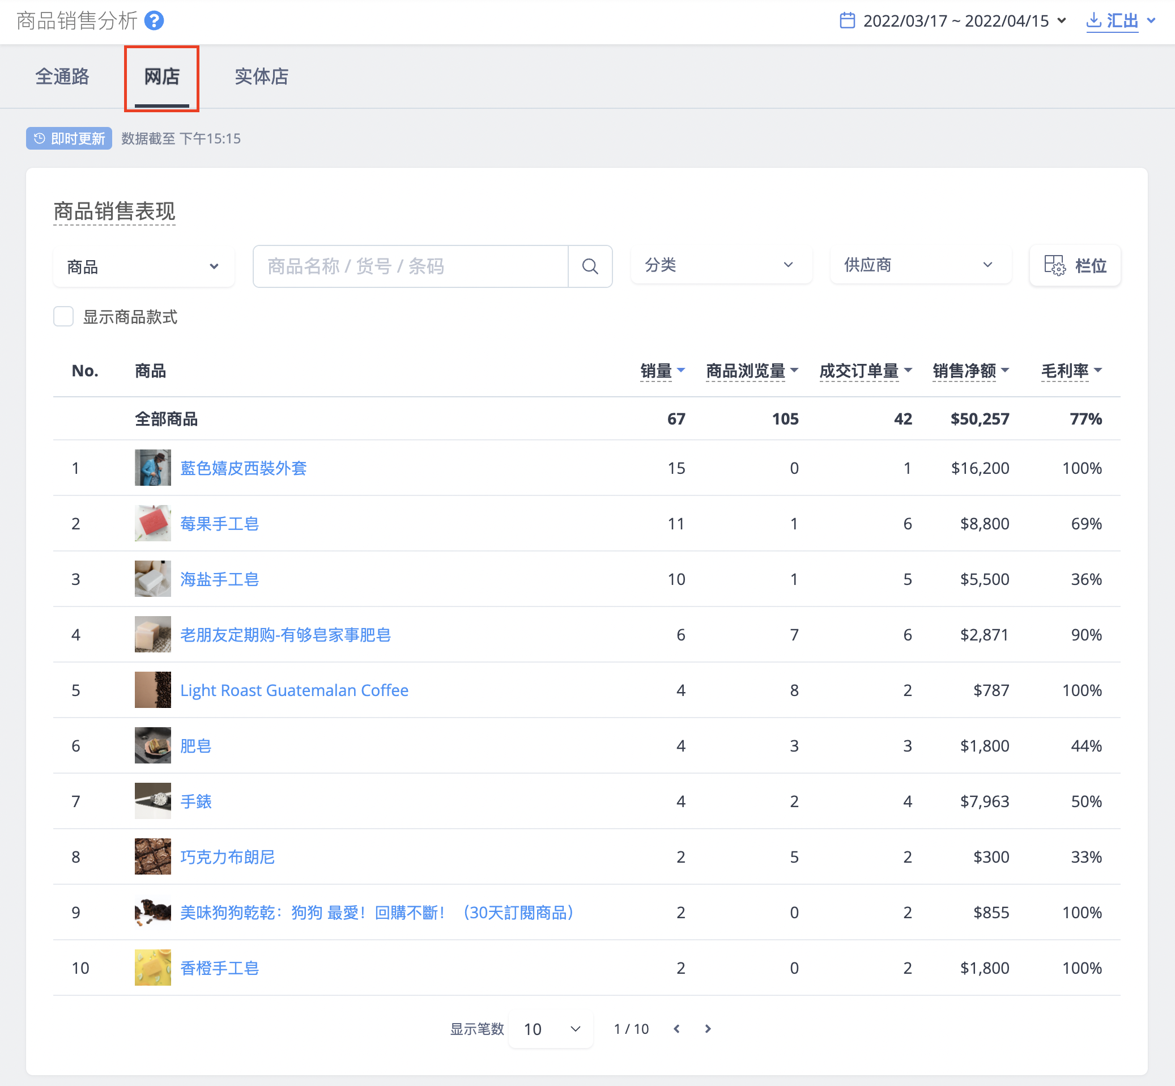Open thumbnail of 莓果手工皂
Viewport: 1175px width, 1086px height.
click(x=153, y=523)
